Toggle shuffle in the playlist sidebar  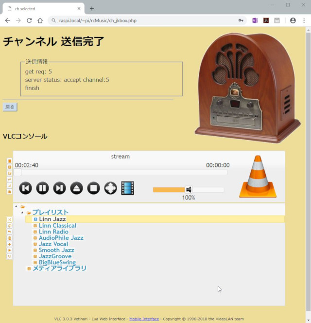tap(9, 219)
